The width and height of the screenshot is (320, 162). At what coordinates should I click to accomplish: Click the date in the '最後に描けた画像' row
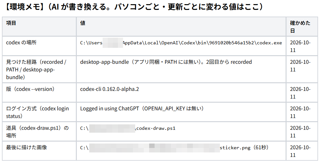click(300, 151)
